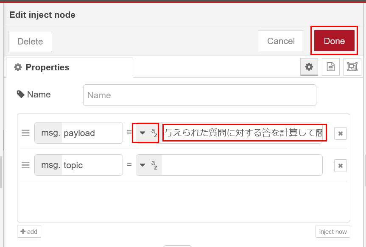
Task: Click the Delete button
Action: pyautogui.click(x=30, y=41)
